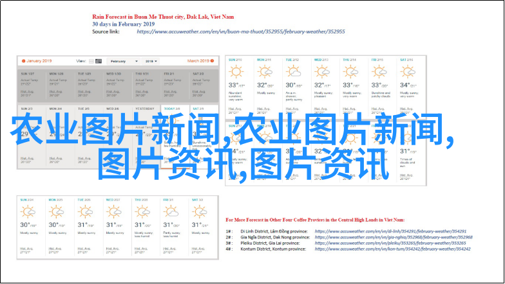Image resolution: width=505 pixels, height=284 pixels.
Task: Click 'Kontum District, Kontum province' text
Action: coord(273,249)
